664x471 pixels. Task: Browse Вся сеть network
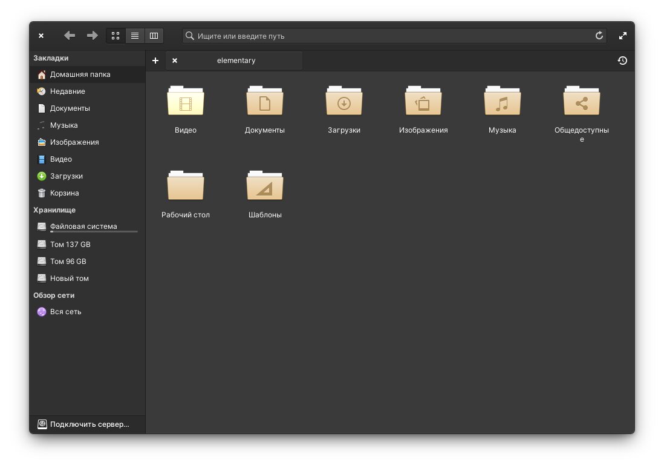click(65, 312)
